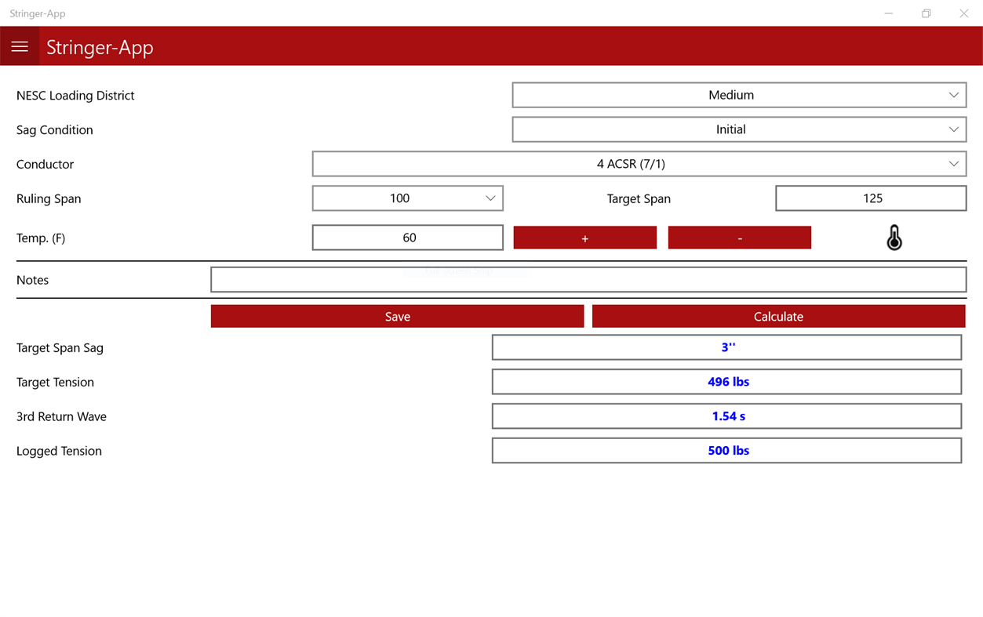
Task: Tap the - button to lower temperature
Action: pyautogui.click(x=739, y=237)
